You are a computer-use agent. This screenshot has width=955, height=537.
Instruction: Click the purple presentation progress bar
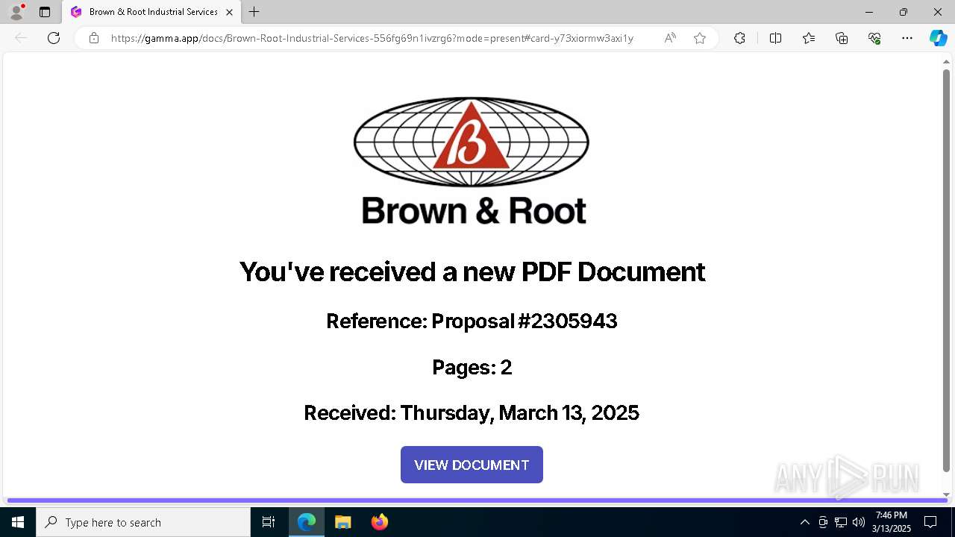(477, 500)
